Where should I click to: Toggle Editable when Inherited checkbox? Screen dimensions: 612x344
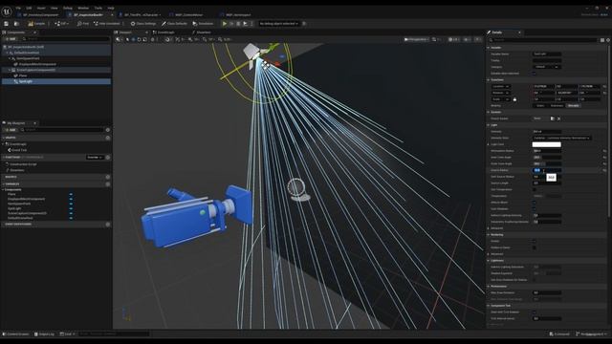(535, 74)
